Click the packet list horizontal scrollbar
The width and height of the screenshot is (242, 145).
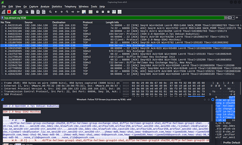pos(91,80)
